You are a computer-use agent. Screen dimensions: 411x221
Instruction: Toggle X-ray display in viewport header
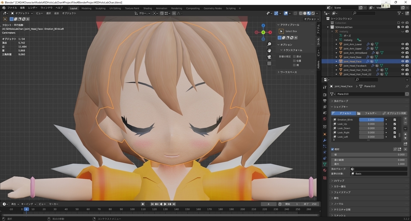[295, 13]
